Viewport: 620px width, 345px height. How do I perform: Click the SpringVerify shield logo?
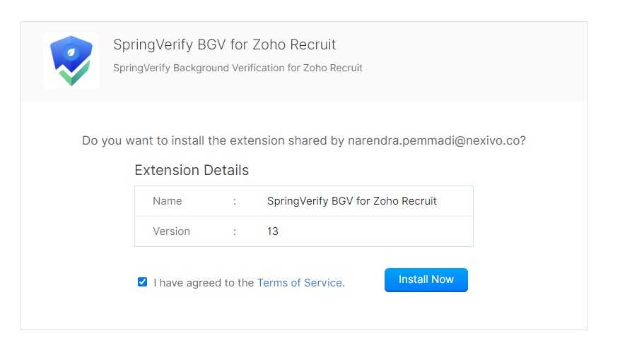71,61
